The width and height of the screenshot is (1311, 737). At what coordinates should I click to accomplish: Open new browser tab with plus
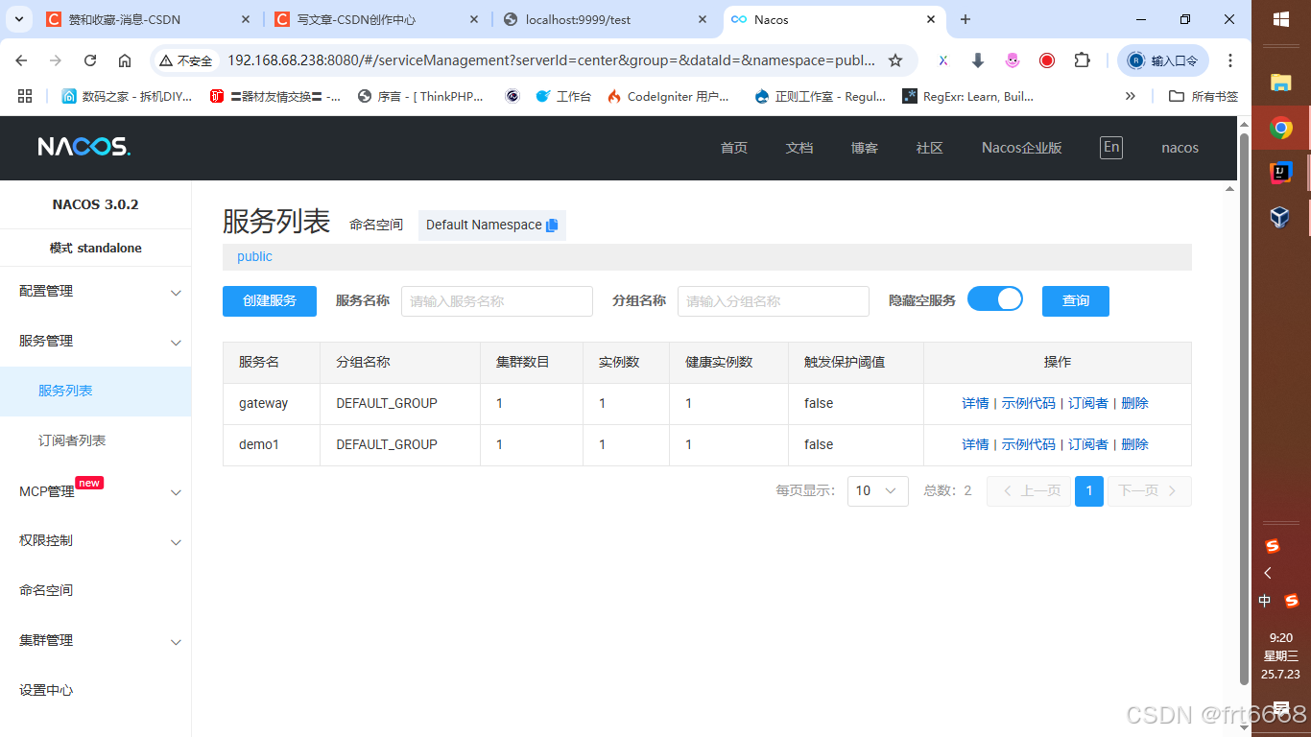click(965, 19)
